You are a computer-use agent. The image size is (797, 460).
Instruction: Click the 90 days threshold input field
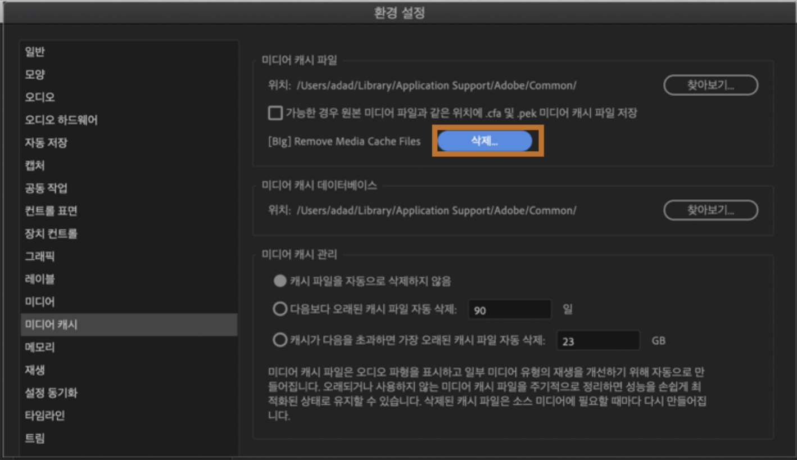tap(509, 308)
